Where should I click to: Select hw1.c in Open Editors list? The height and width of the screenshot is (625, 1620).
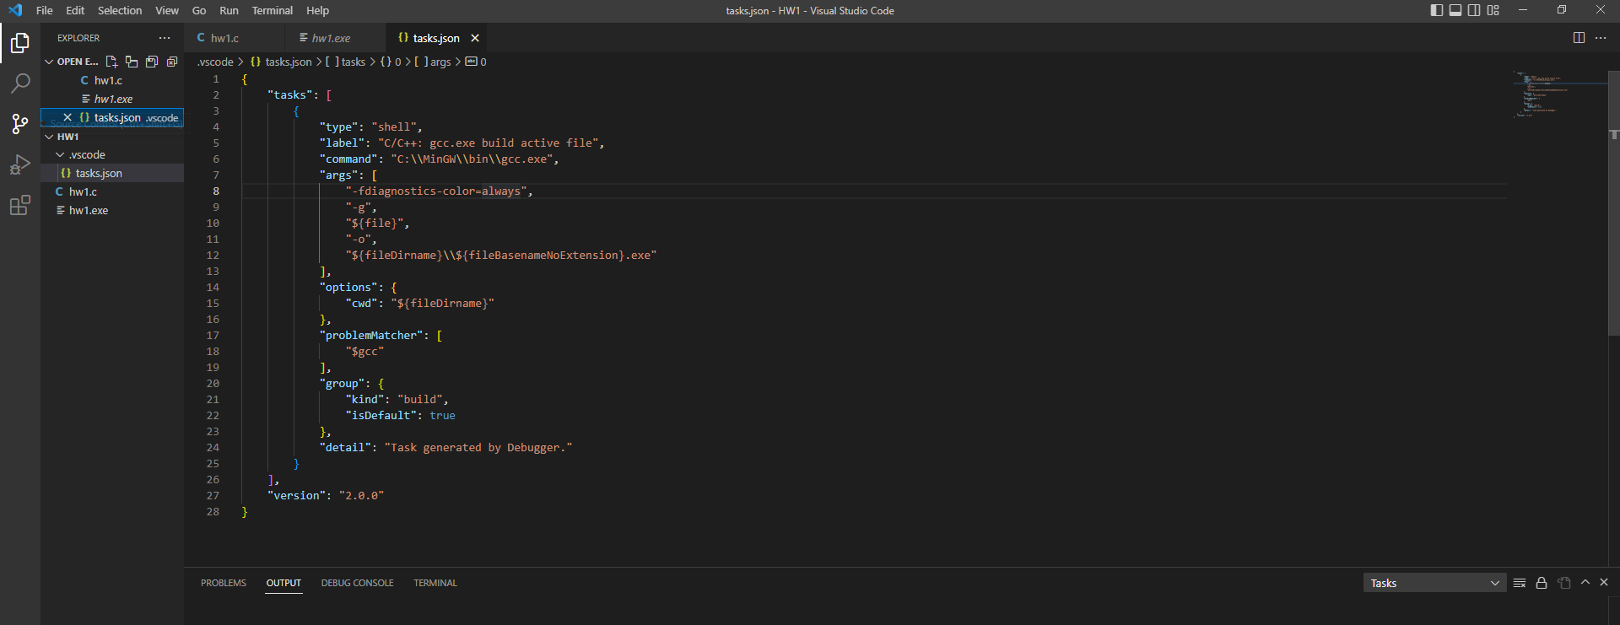tap(112, 80)
